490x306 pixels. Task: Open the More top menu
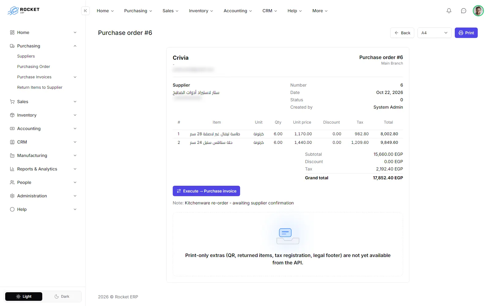(320, 11)
